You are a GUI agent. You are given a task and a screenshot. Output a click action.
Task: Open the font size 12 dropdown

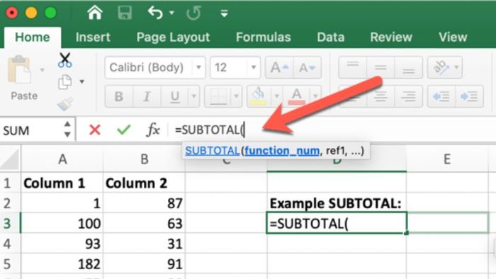[254, 67]
